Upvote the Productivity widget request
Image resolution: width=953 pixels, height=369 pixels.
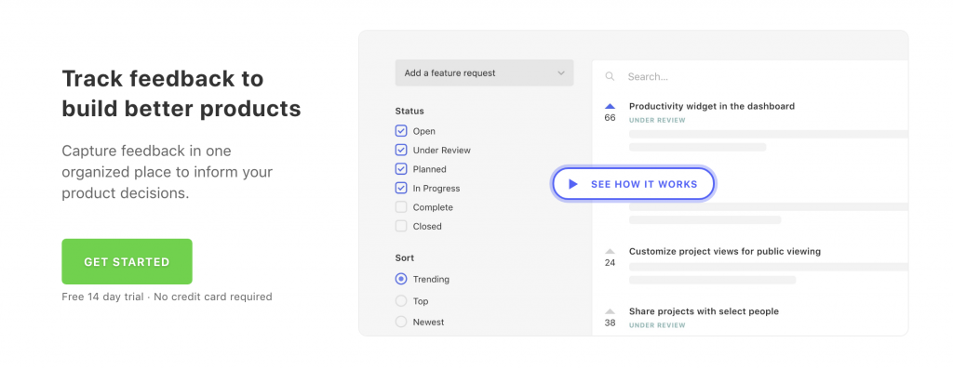click(x=611, y=106)
